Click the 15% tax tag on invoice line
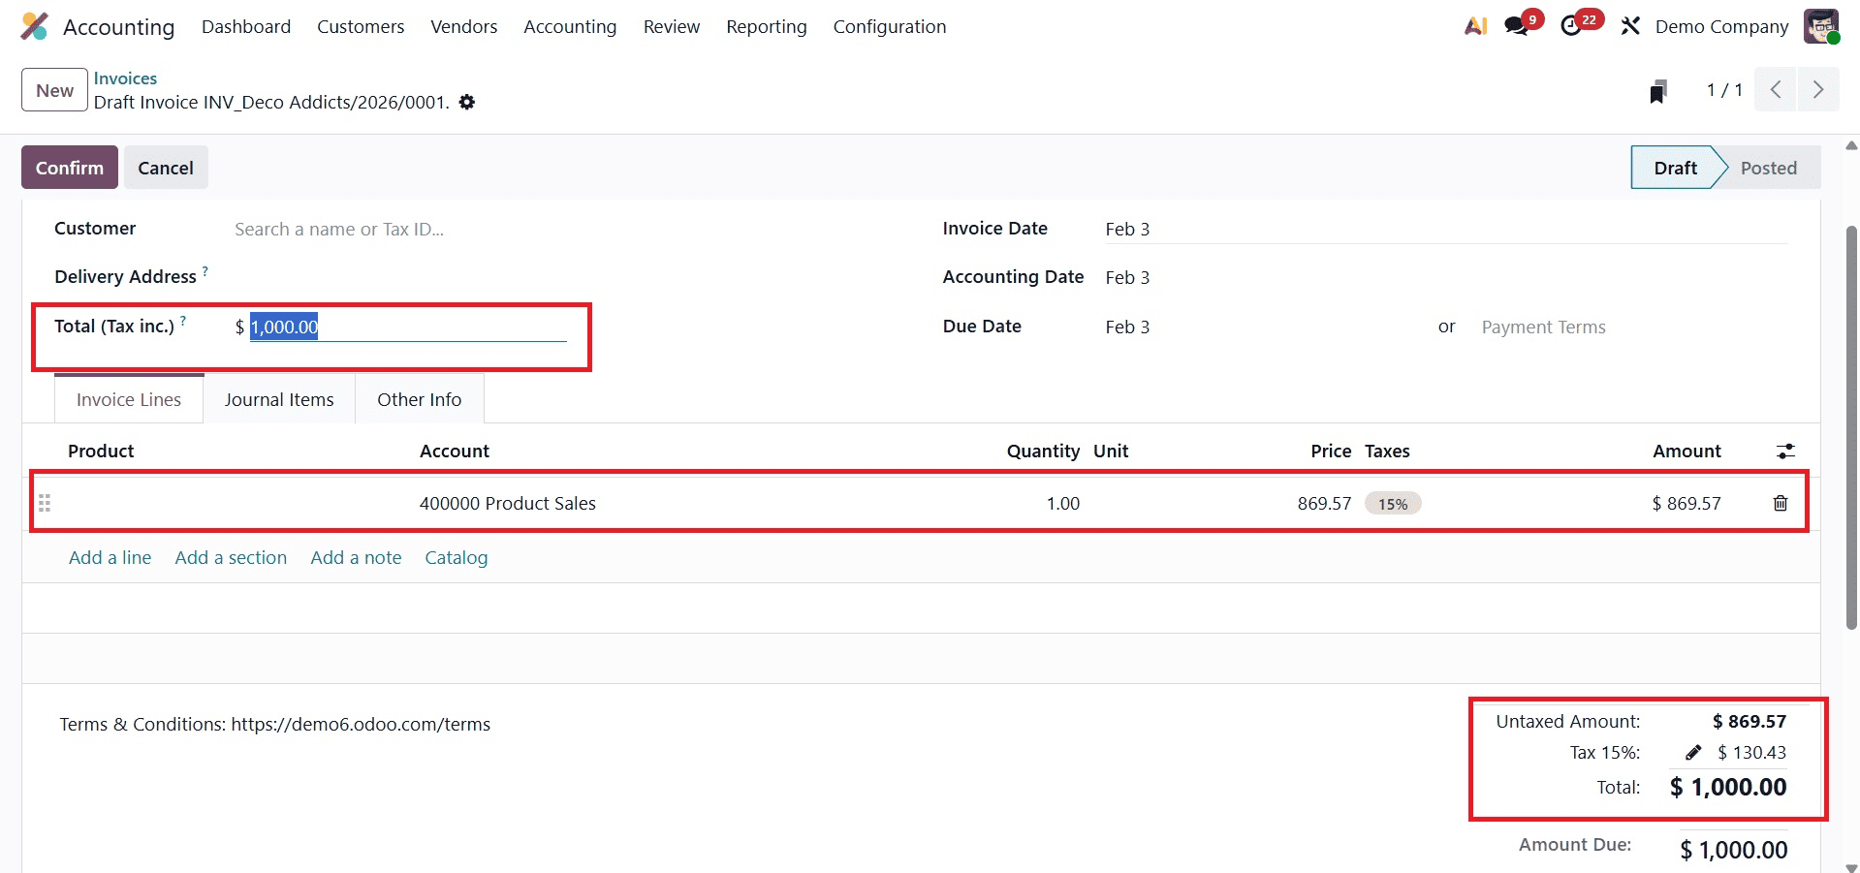Screen dimensions: 1860x873 (1392, 503)
